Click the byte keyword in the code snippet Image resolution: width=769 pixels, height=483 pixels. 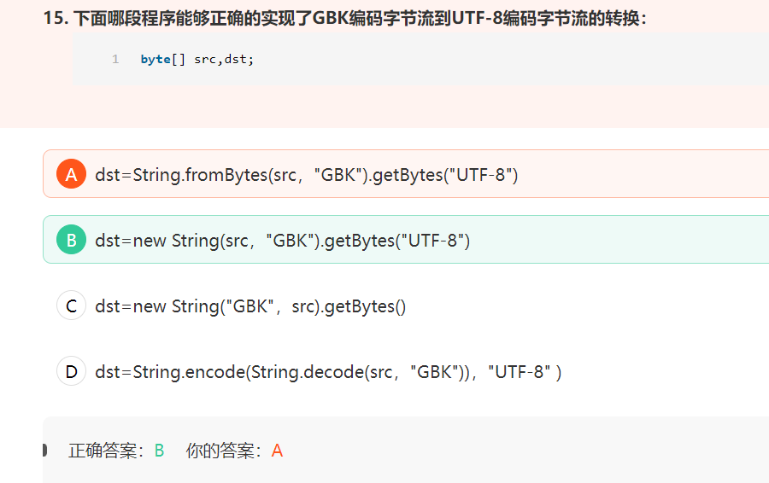pyautogui.click(x=156, y=60)
